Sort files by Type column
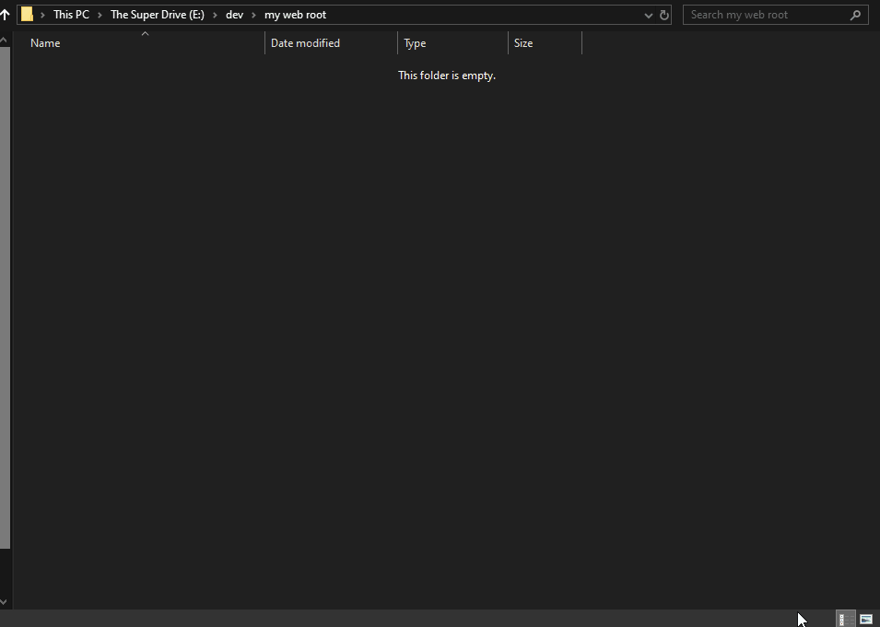The width and height of the screenshot is (880, 627). pos(453,43)
